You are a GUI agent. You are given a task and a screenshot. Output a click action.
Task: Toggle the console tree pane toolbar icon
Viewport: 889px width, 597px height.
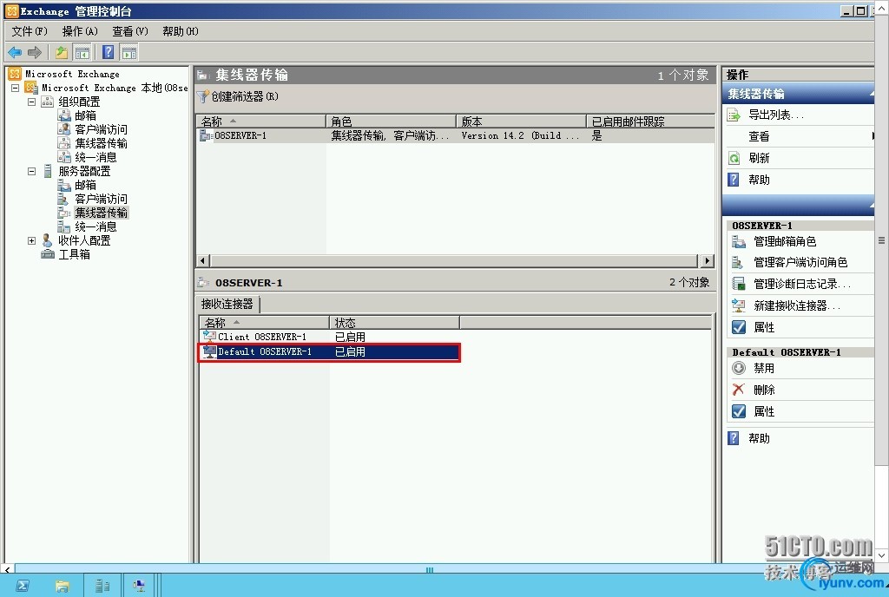(82, 53)
